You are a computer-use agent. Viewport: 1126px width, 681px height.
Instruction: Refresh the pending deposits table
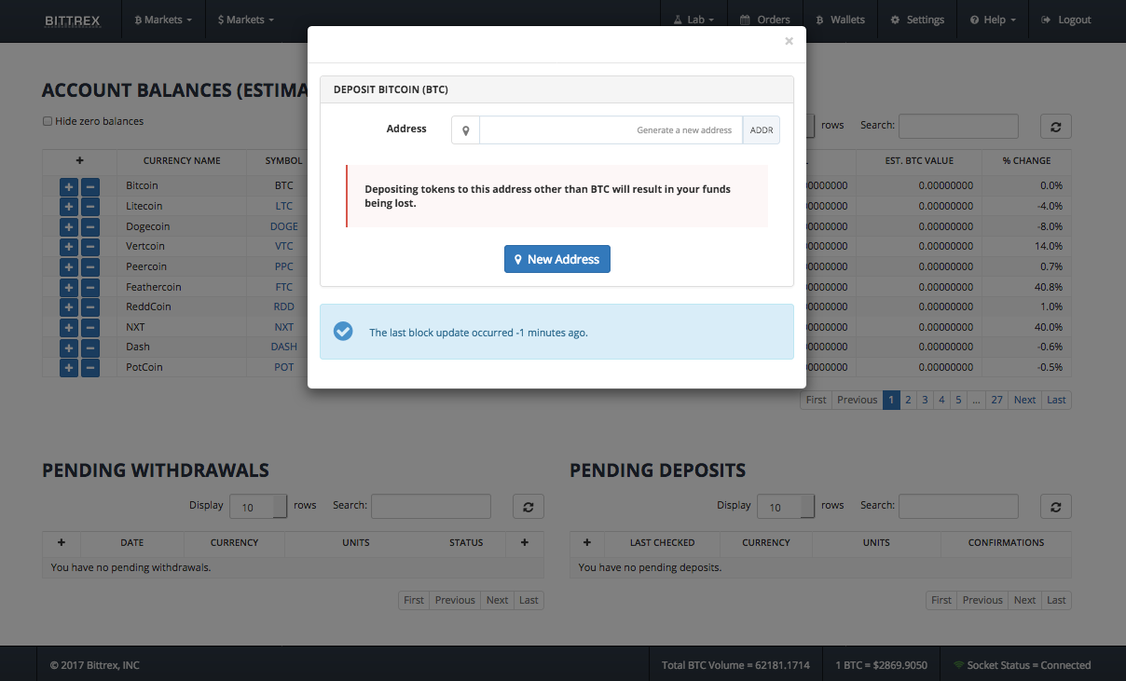pyautogui.click(x=1056, y=507)
